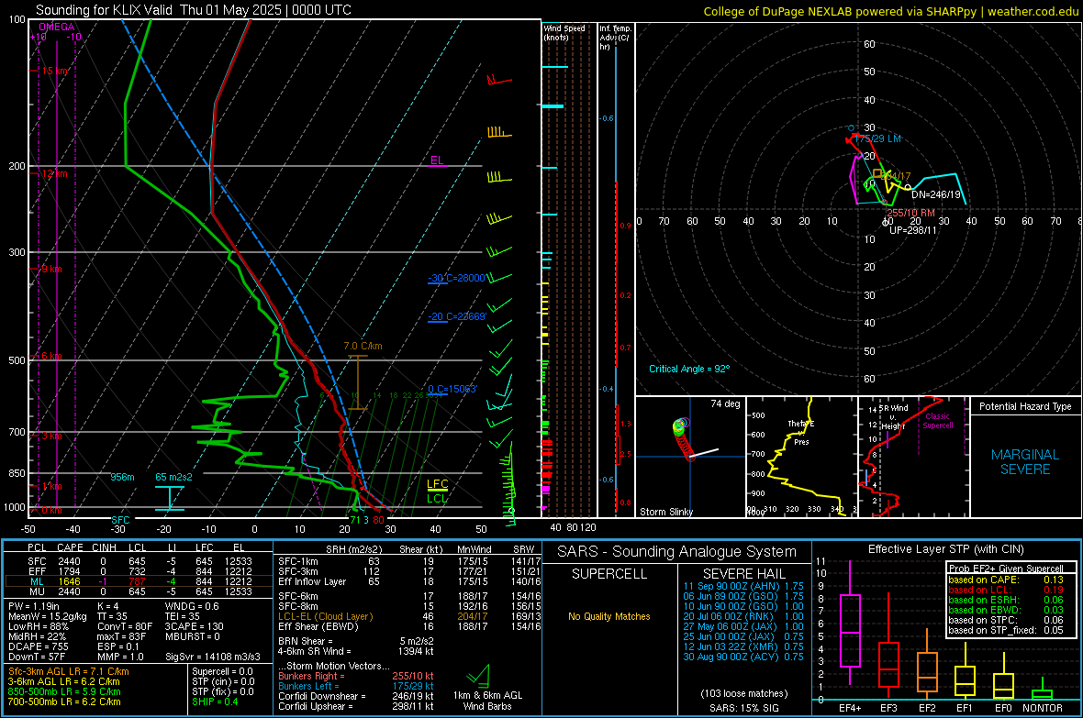Click the DN=246/19 hodograph label
Screen dimensions: 1083x718
click(x=936, y=194)
